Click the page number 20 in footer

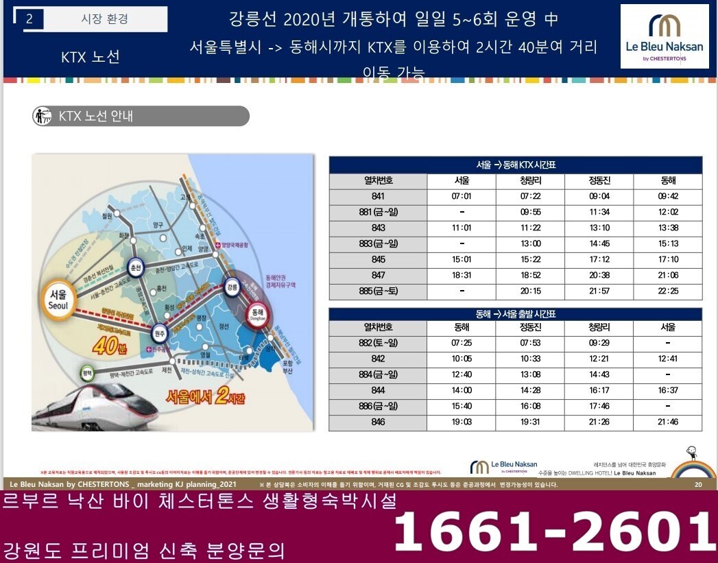pos(698,484)
